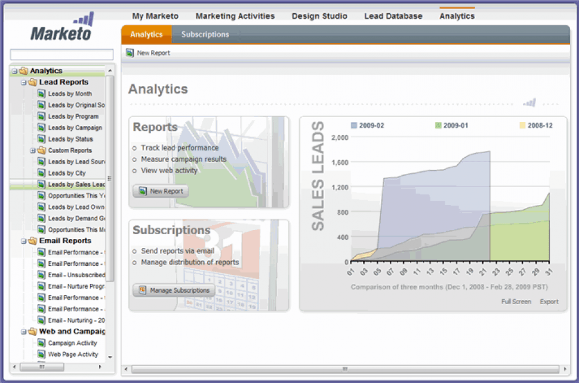Collapse the Analytics root tree node

click(x=14, y=71)
